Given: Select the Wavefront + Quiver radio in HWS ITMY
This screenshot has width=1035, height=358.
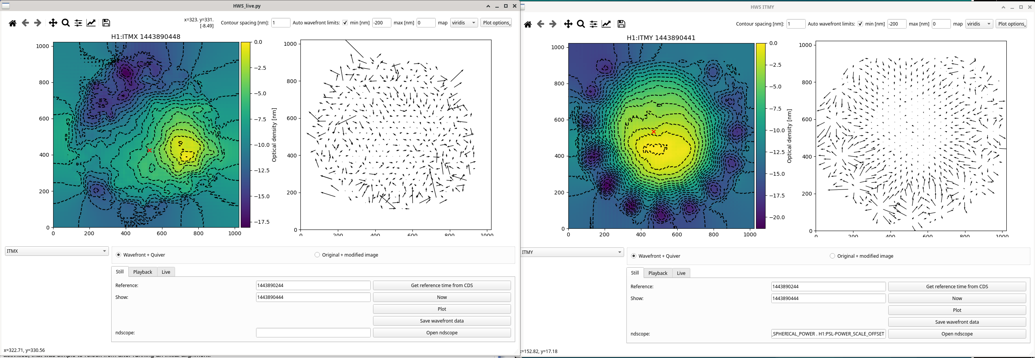Looking at the screenshot, I should coord(634,256).
